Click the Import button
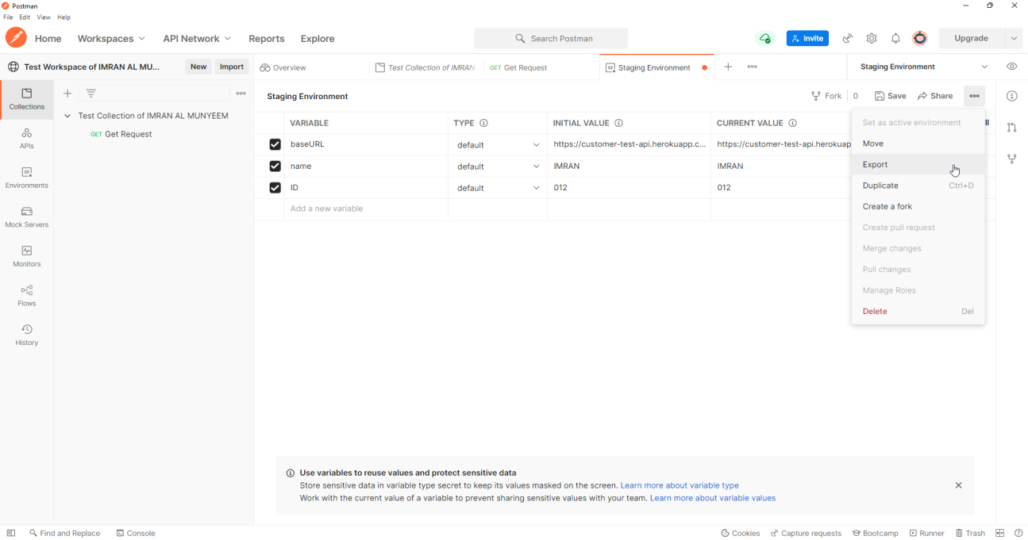 pos(232,67)
